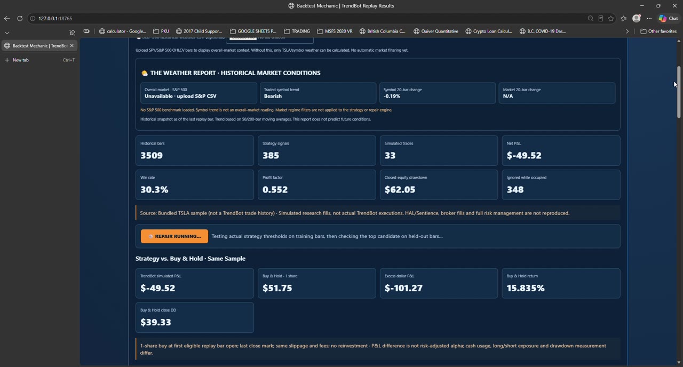Select the Historical bars 3509 value

(x=152, y=155)
